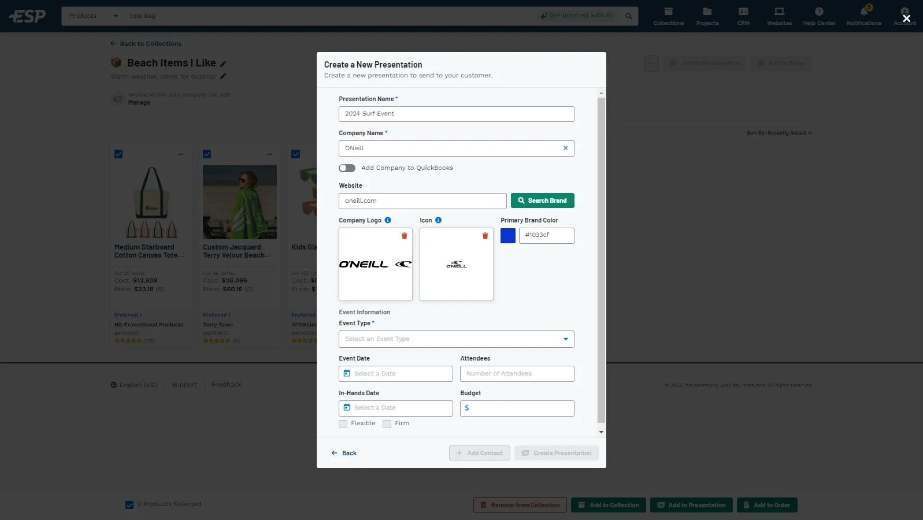Open more options on Custom Jacquard towel card
923x520 pixels.
coord(269,154)
